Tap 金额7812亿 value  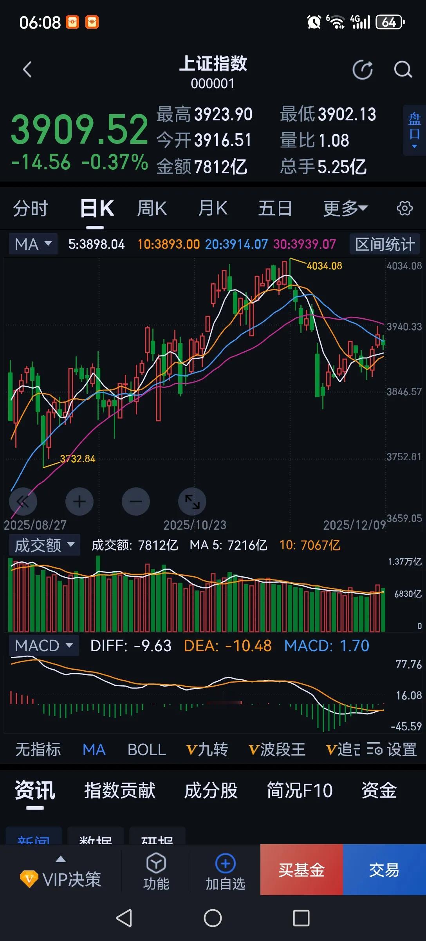[x=202, y=167]
